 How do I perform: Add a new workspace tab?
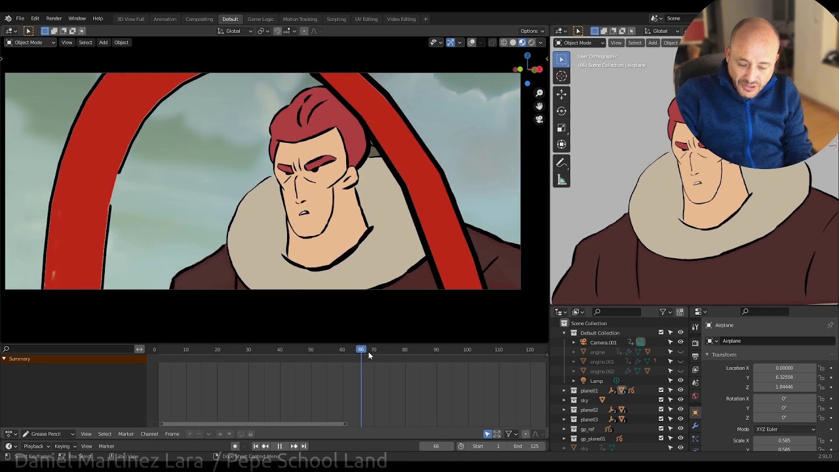[x=425, y=19]
